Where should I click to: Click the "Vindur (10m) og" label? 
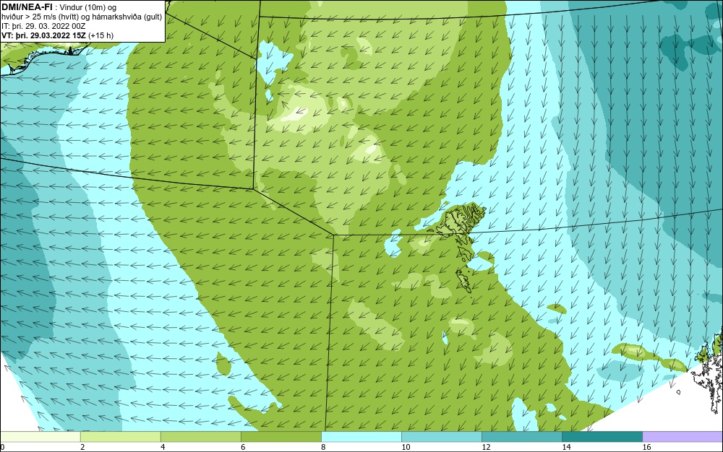tap(87, 7)
